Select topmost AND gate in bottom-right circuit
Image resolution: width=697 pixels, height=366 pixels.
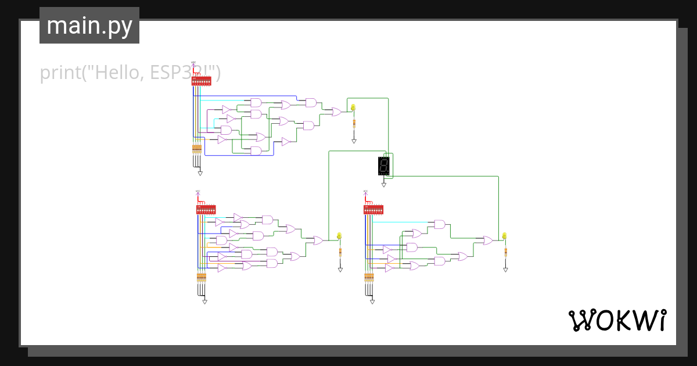click(x=440, y=224)
